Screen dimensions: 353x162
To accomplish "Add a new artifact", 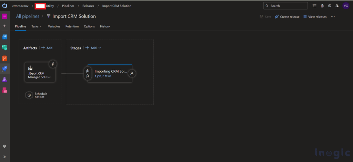I will pyautogui.click(x=47, y=48).
